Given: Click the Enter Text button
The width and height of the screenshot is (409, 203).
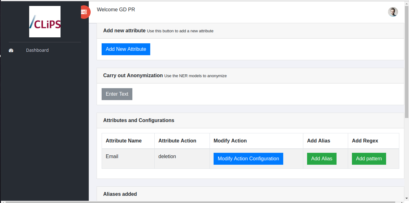Looking at the screenshot, I should tap(117, 94).
